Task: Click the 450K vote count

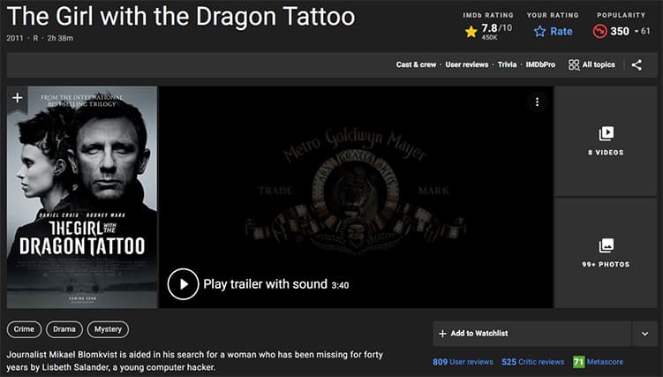Action: pos(489,38)
